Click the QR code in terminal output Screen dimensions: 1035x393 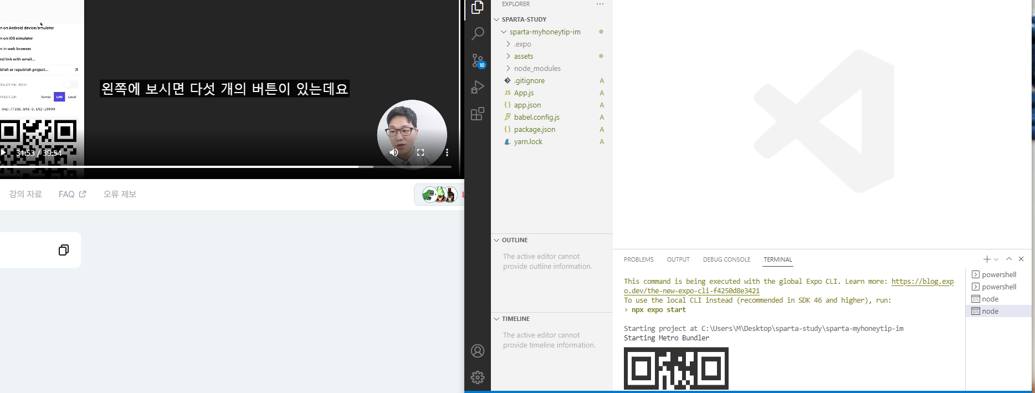point(676,369)
